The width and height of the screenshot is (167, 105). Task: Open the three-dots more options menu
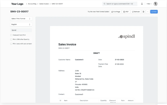(147, 12)
